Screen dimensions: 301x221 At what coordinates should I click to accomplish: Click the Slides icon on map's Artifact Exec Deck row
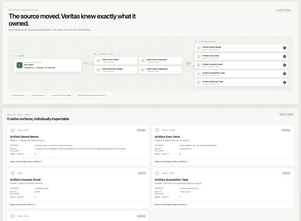pyautogui.click(x=199, y=57)
